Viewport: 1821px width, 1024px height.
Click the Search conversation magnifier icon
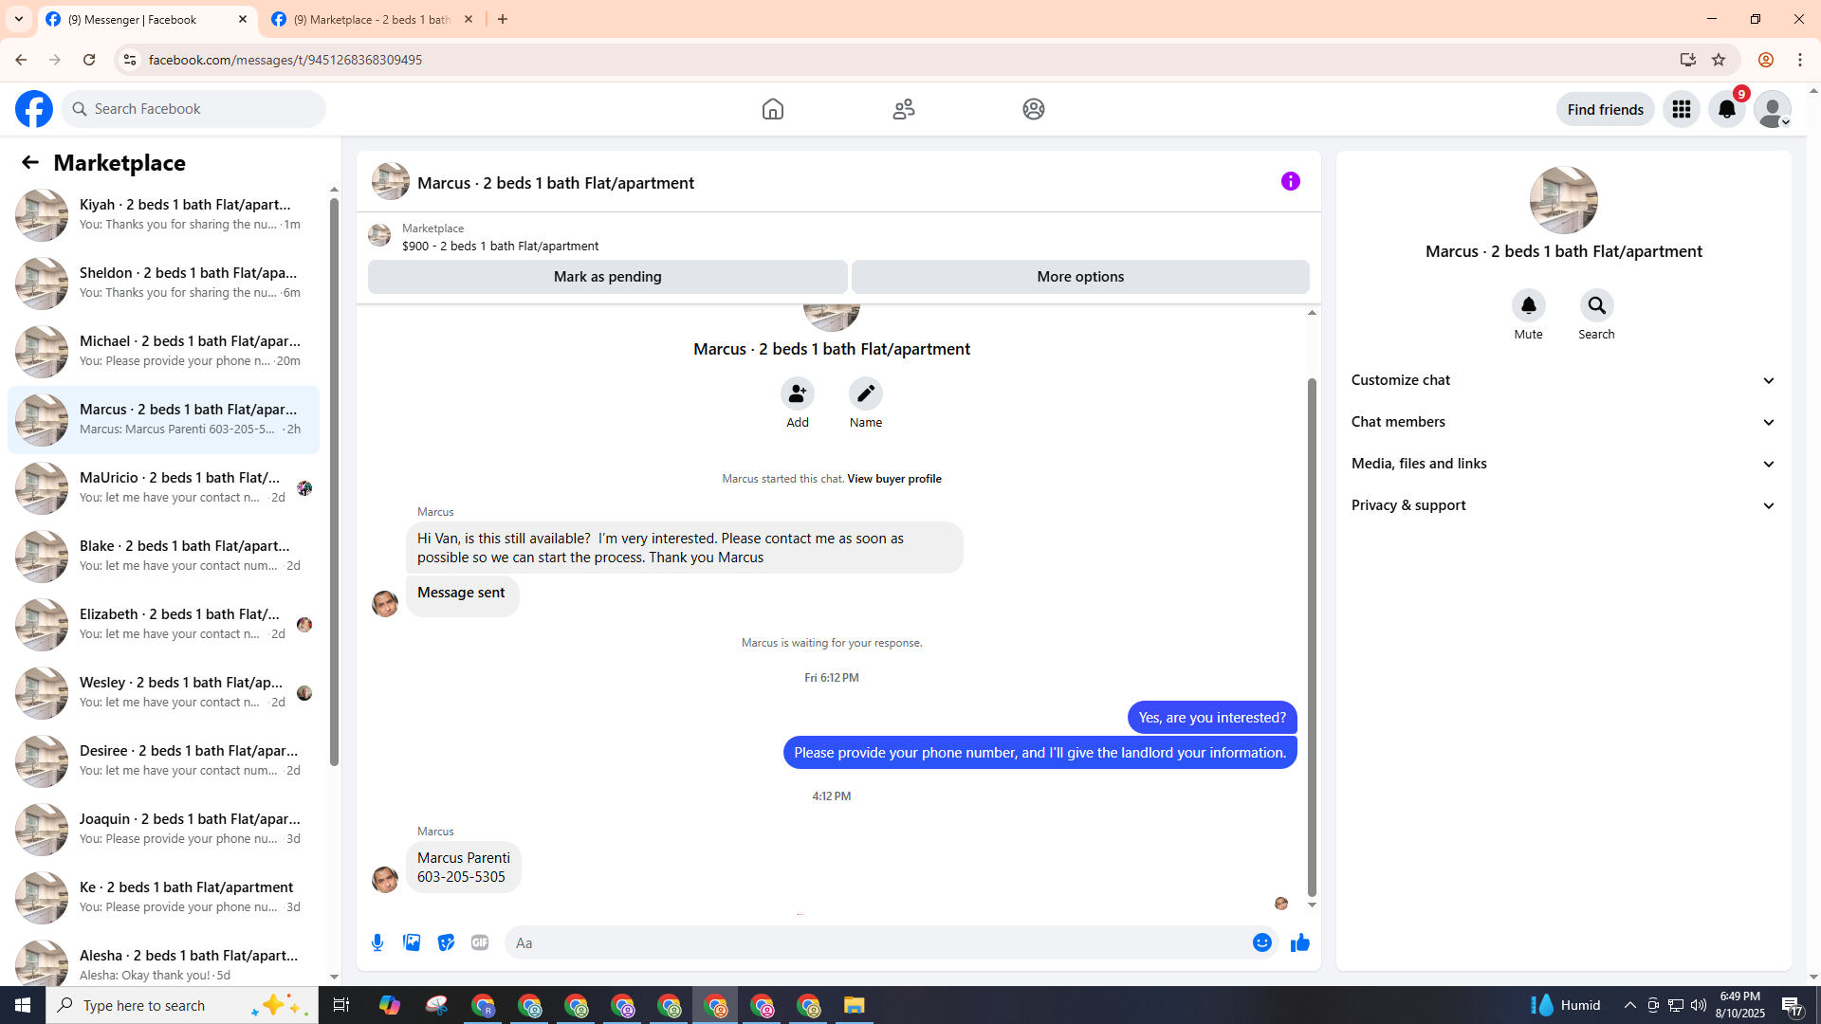1596,306
